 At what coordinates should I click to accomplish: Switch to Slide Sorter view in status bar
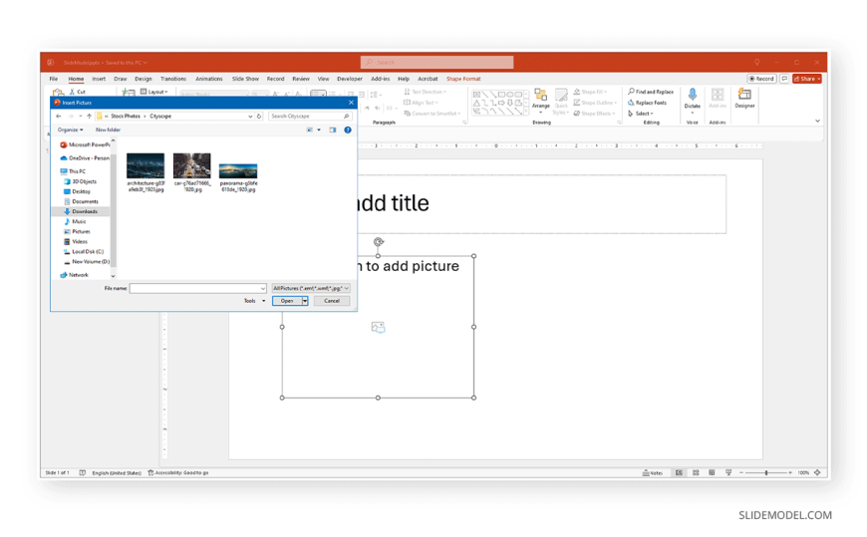pos(696,473)
